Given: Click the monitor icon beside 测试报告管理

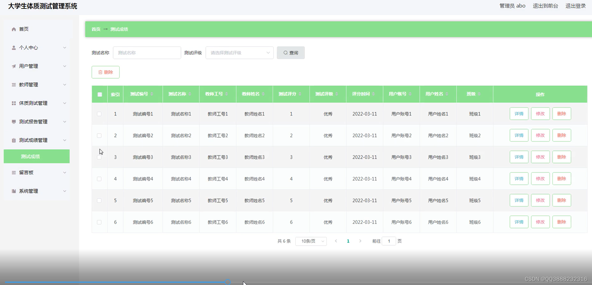Looking at the screenshot, I should pos(14,122).
